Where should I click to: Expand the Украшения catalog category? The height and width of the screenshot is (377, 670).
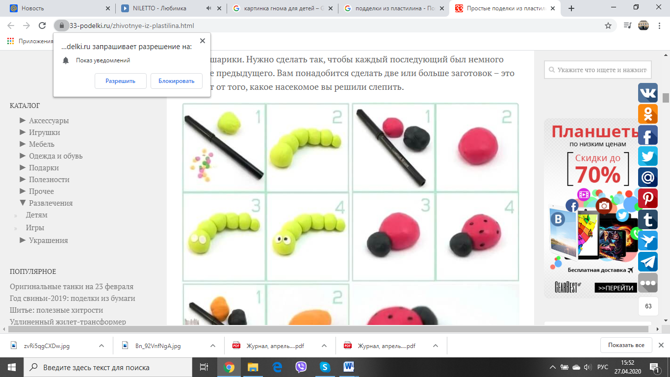(23, 240)
